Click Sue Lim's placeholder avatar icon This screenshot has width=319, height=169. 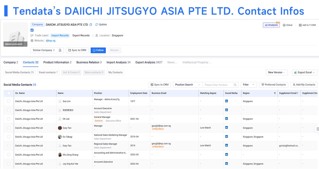[60, 101]
